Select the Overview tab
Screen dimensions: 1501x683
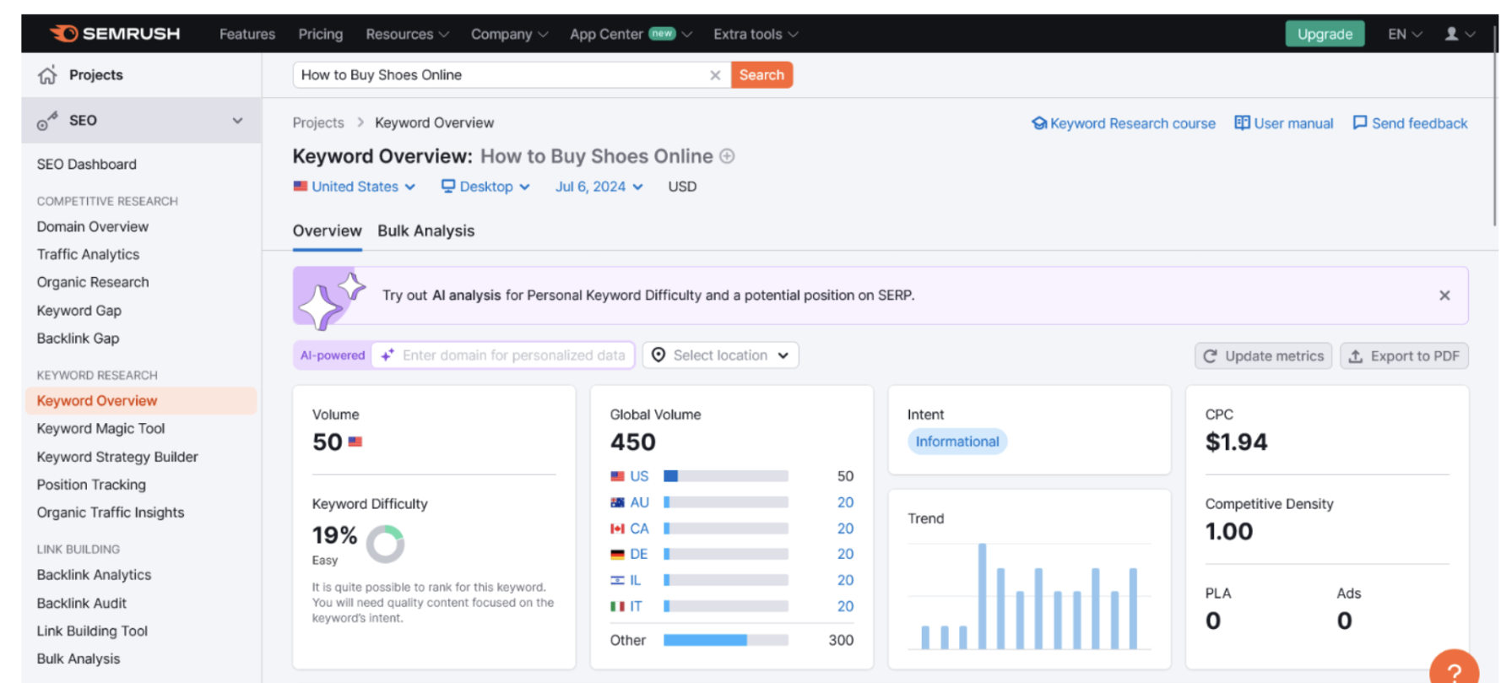click(328, 231)
